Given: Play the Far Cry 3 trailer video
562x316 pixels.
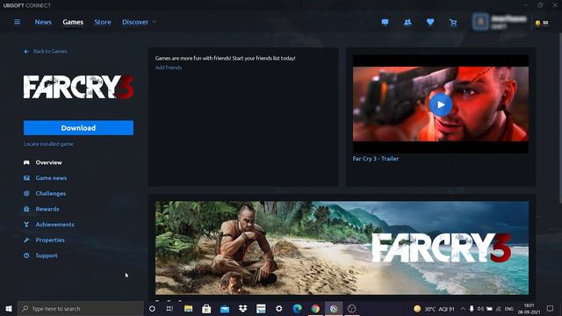Looking at the screenshot, I should (x=441, y=104).
